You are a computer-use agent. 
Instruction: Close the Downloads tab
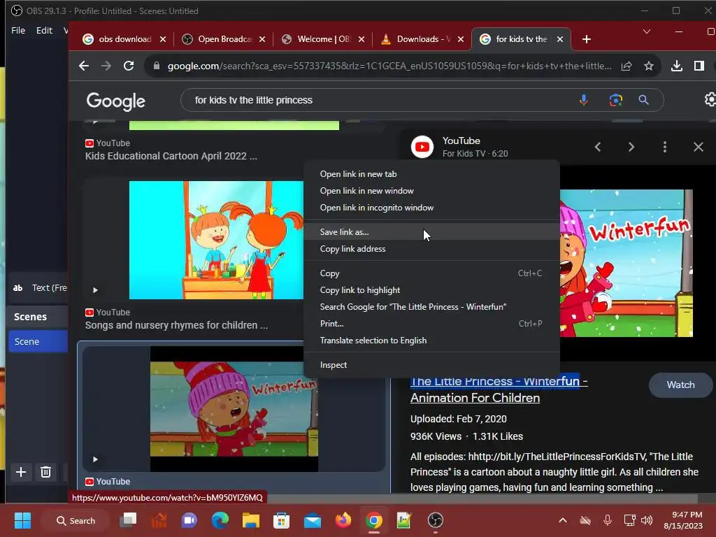(x=461, y=39)
